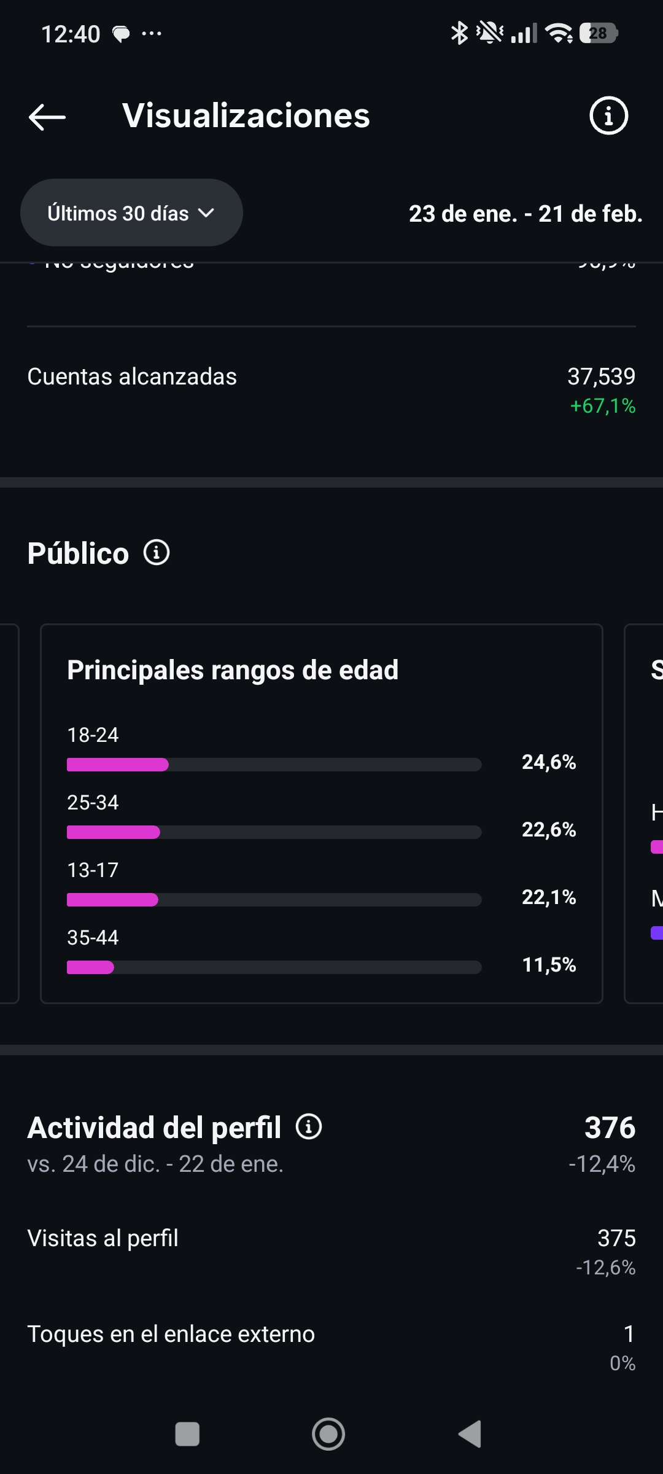Tap the Wi-Fi status icon
Image resolution: width=663 pixels, height=1474 pixels.
[x=559, y=33]
